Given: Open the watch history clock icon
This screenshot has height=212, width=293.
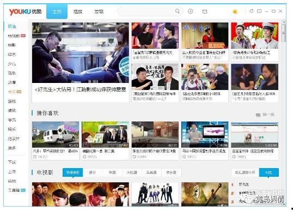Looking at the screenshot, I should (x=191, y=11).
